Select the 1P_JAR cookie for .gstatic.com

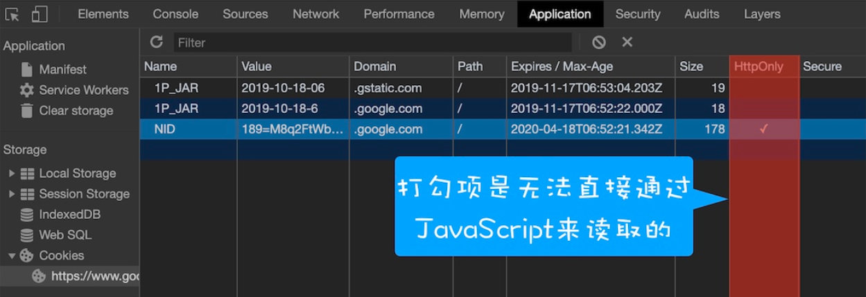[x=503, y=88]
